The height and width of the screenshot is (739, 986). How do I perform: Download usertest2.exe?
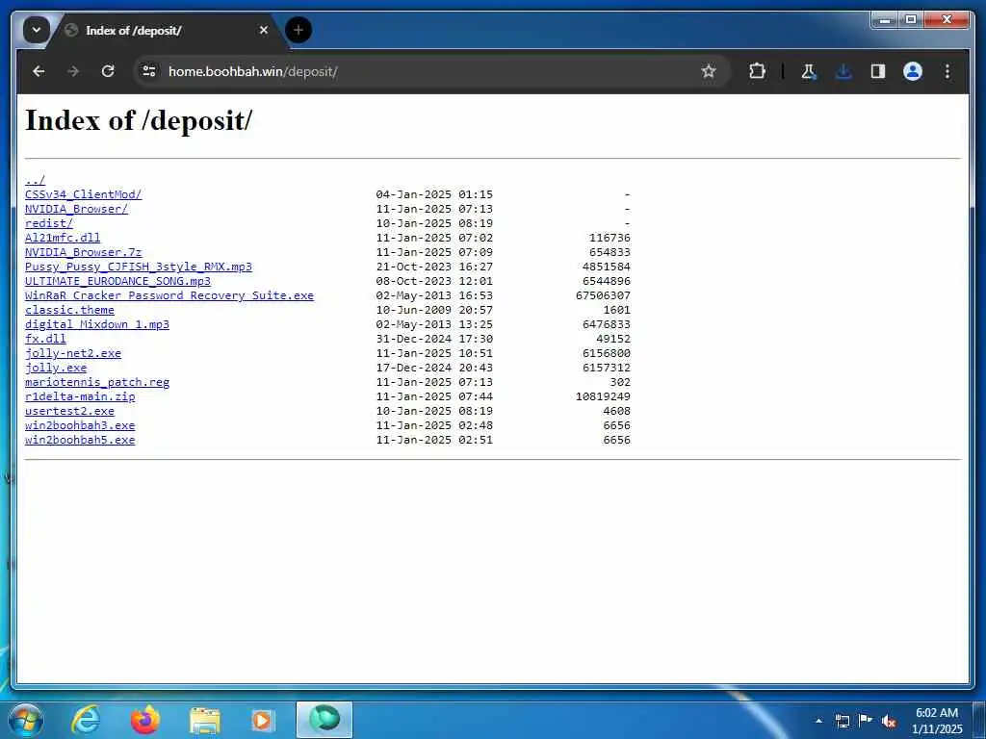(69, 412)
